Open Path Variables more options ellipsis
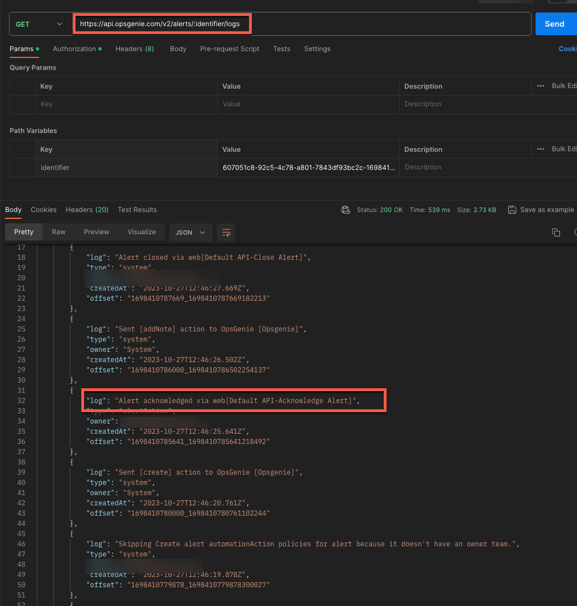Image resolution: width=577 pixels, height=606 pixels. pyautogui.click(x=541, y=149)
